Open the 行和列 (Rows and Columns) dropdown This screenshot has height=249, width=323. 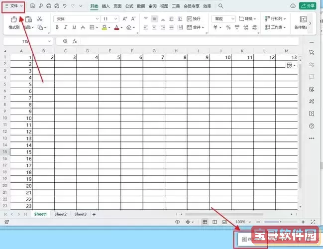[x=275, y=19]
